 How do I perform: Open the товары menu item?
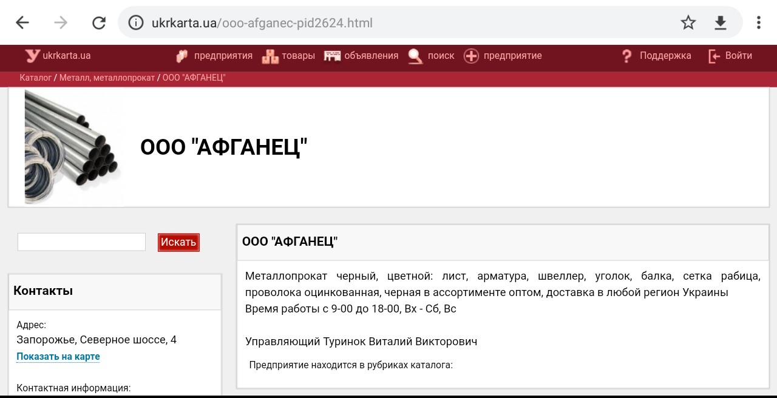[297, 56]
